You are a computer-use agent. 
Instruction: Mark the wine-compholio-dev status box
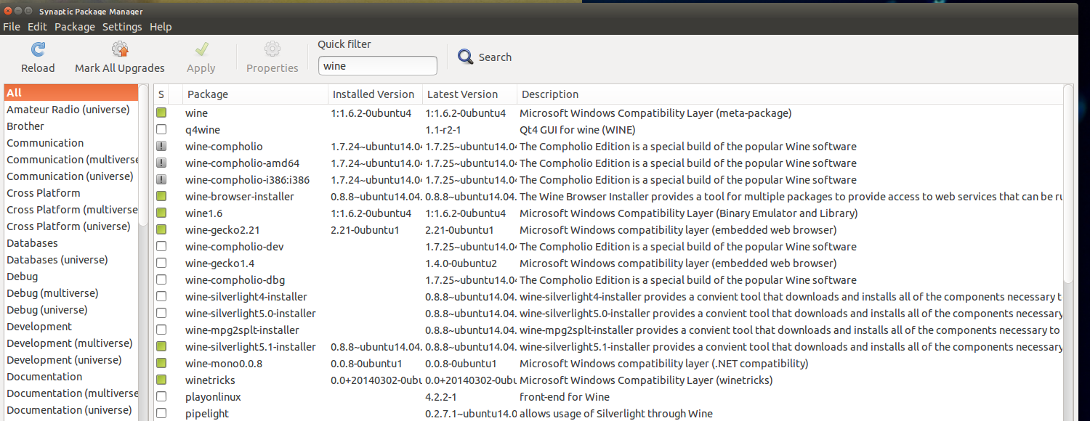pyautogui.click(x=161, y=247)
